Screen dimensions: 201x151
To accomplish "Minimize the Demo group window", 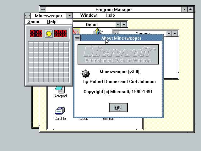I will pyautogui.click(x=118, y=25).
